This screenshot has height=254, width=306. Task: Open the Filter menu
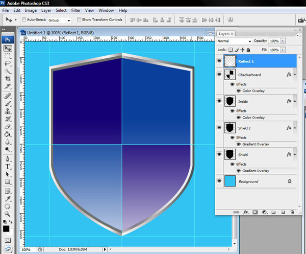tap(75, 10)
